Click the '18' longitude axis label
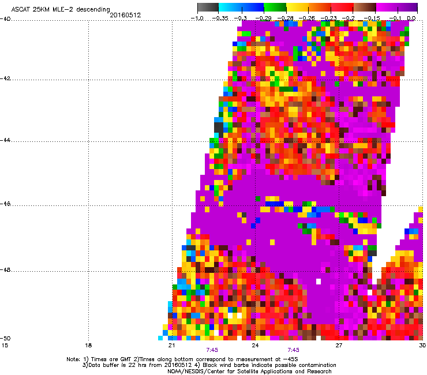The height and width of the screenshot is (375, 427). pyautogui.click(x=88, y=346)
